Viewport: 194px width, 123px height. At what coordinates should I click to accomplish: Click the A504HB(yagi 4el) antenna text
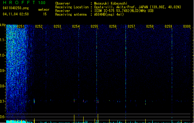click(x=109, y=14)
